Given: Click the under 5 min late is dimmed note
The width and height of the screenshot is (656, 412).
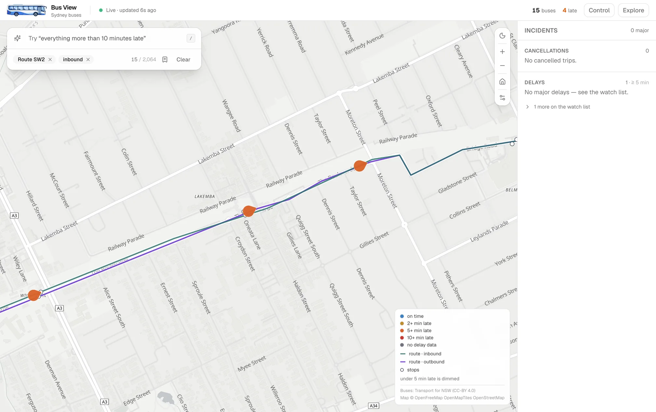Looking at the screenshot, I should click(430, 379).
